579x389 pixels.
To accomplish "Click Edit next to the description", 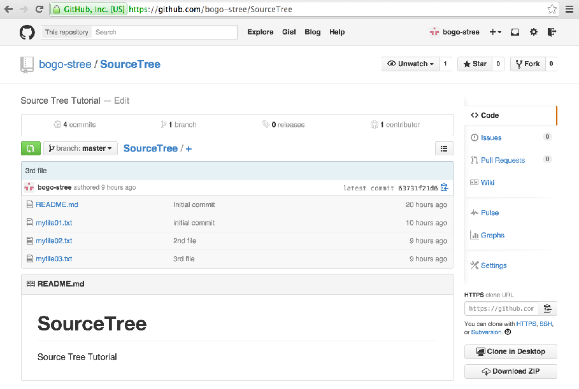I will 122,101.
